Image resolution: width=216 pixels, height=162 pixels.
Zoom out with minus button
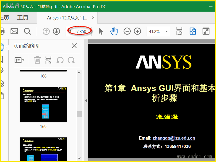click(127, 31)
